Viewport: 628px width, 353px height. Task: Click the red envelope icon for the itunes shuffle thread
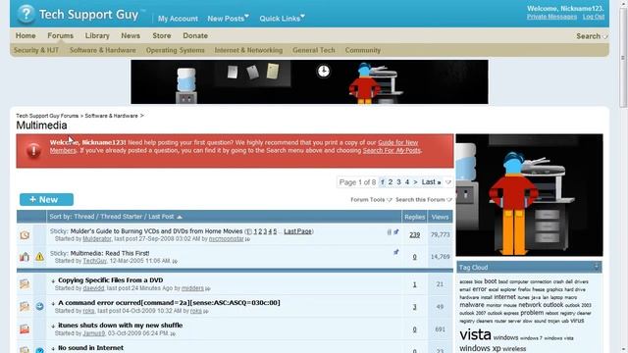(x=25, y=329)
